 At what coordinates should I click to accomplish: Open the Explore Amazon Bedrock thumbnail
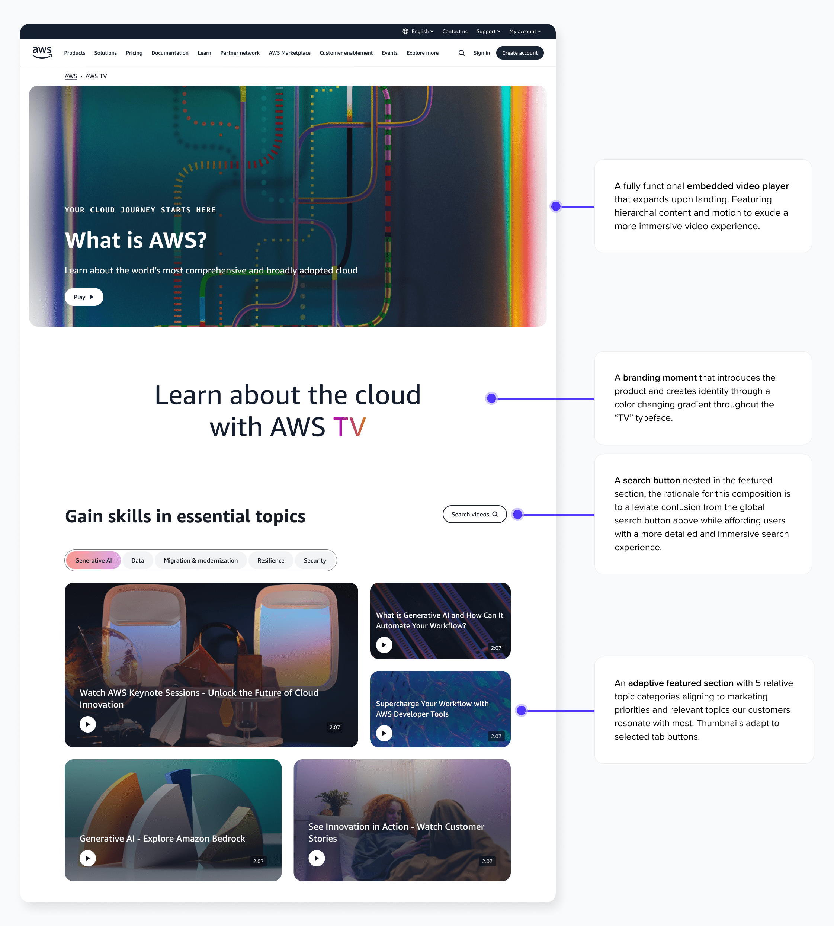click(x=173, y=820)
